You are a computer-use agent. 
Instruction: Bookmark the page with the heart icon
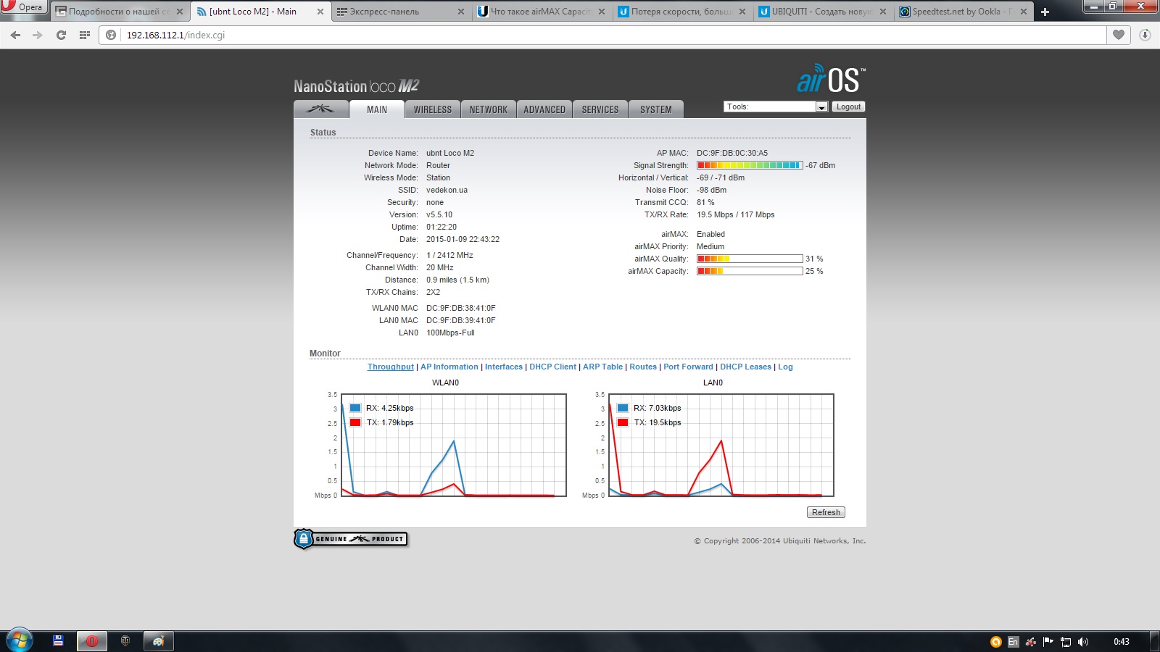pyautogui.click(x=1119, y=35)
